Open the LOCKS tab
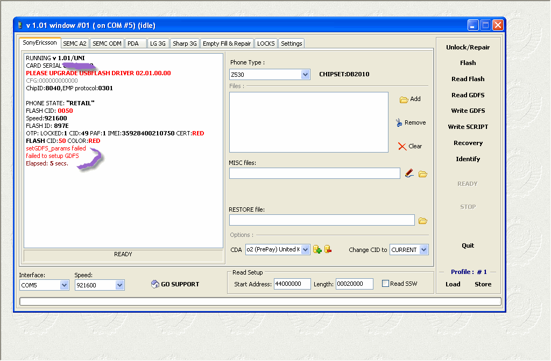The height and width of the screenshot is (361, 551). click(266, 44)
